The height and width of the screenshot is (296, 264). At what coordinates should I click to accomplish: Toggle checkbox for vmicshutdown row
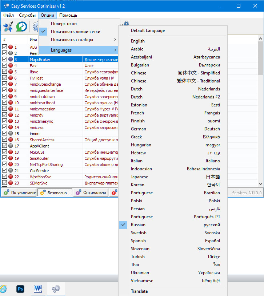[4, 96]
